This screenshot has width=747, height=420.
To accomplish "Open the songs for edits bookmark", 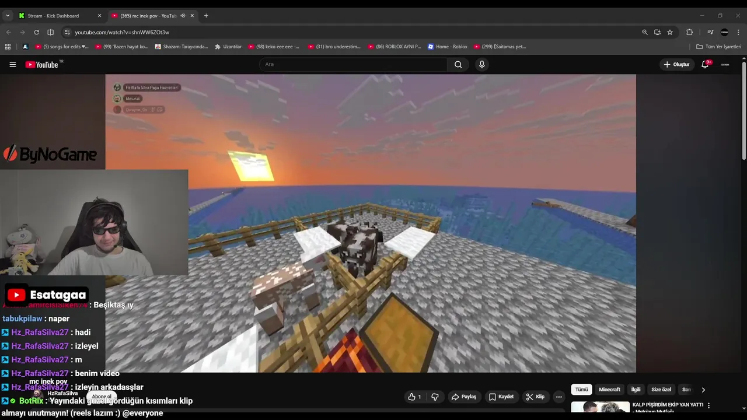I will 62,47.
